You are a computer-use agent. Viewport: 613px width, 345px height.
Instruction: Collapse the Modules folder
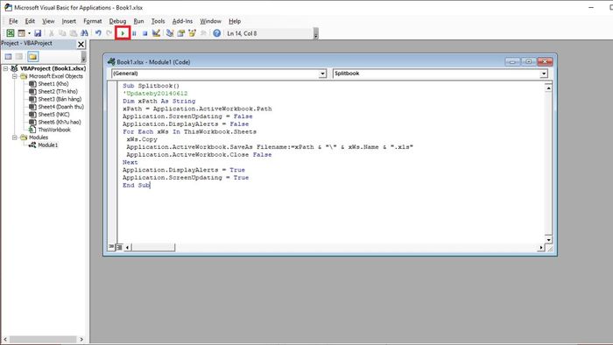tap(15, 137)
